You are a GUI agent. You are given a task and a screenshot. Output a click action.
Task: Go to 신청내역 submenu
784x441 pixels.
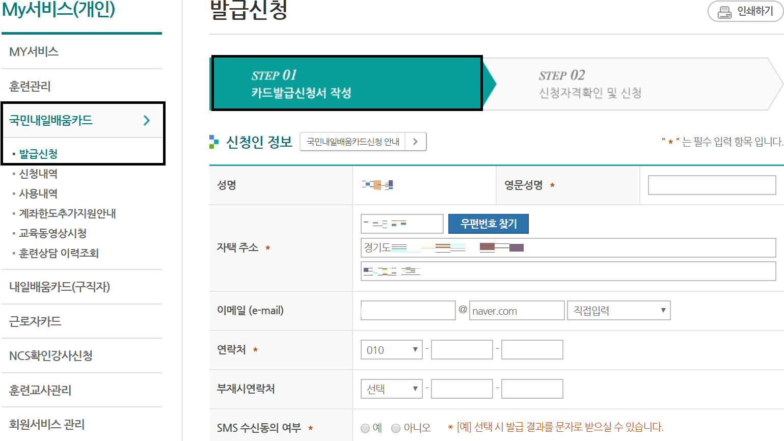[x=38, y=174]
